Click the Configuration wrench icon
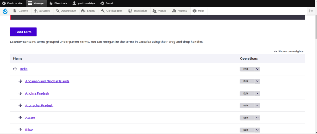The image size is (317, 134). 103,11
